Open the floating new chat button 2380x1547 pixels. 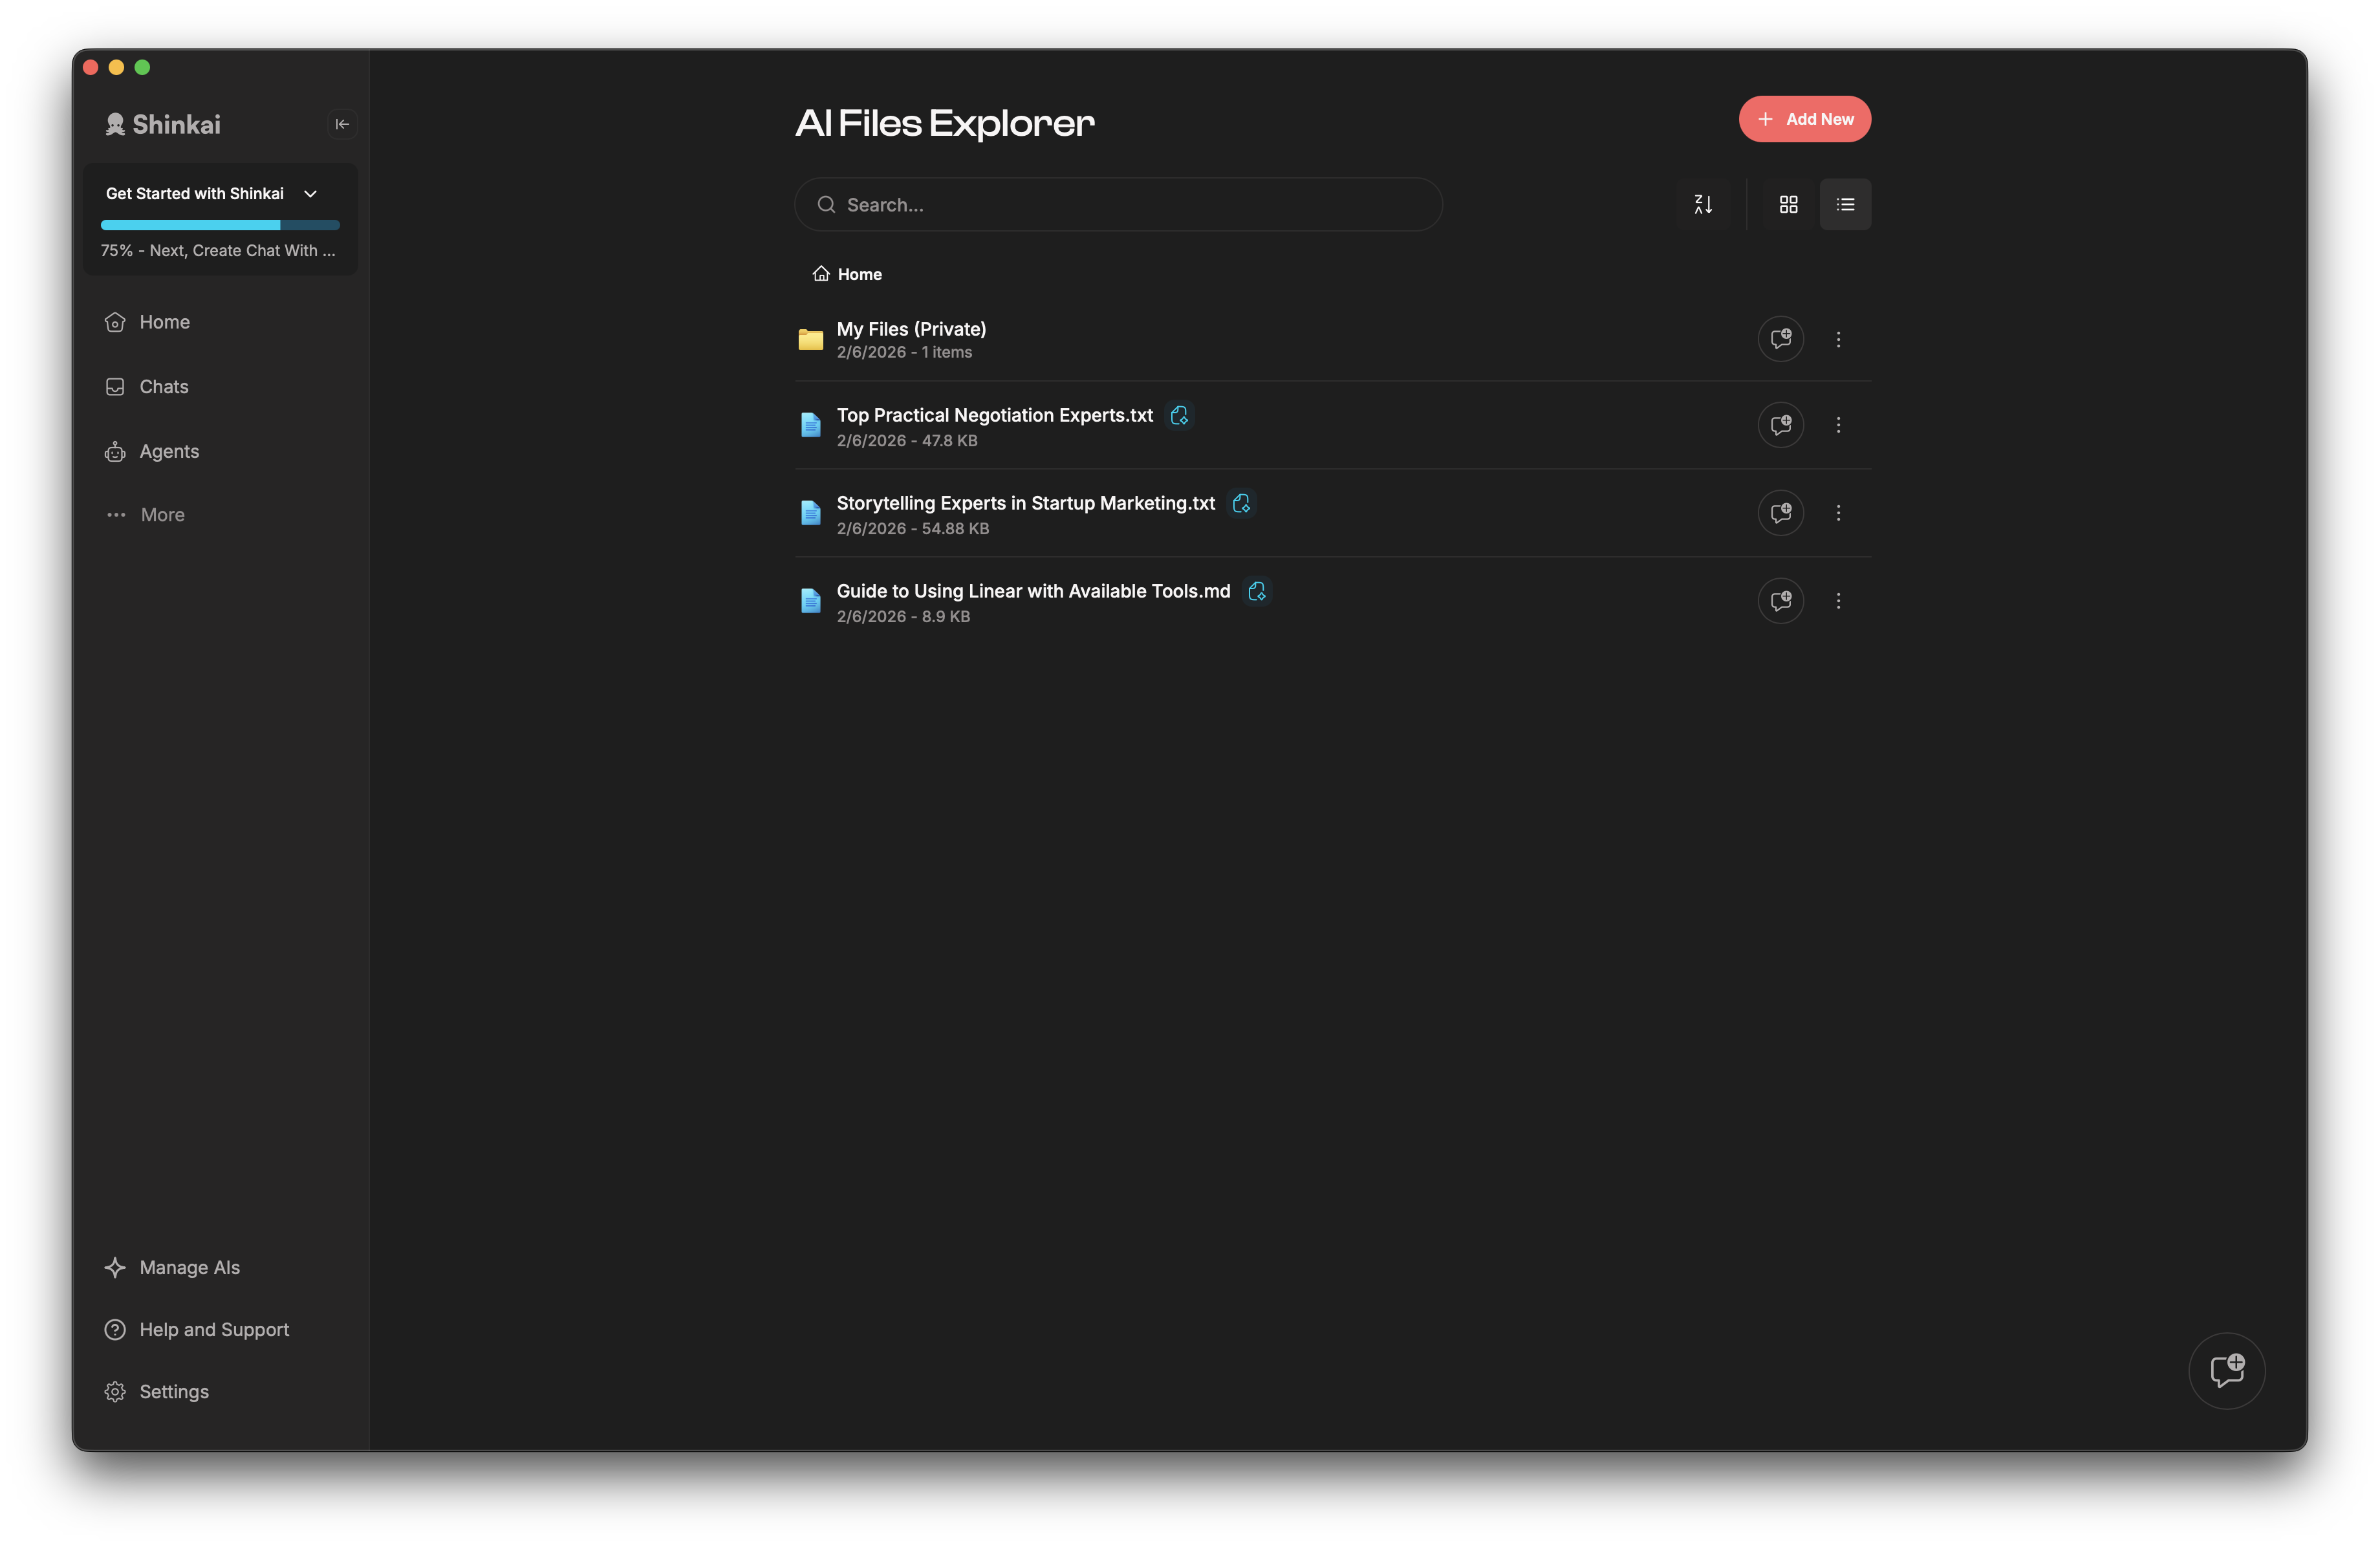[2227, 1371]
